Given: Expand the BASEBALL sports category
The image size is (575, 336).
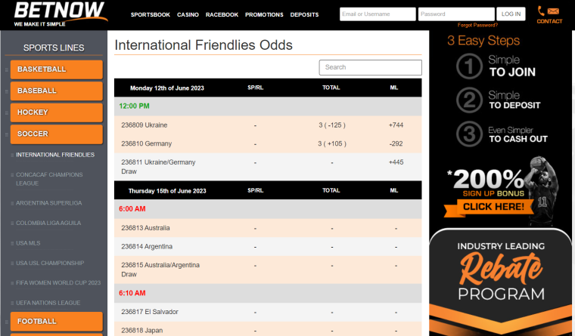Looking at the screenshot, I should pos(57,91).
